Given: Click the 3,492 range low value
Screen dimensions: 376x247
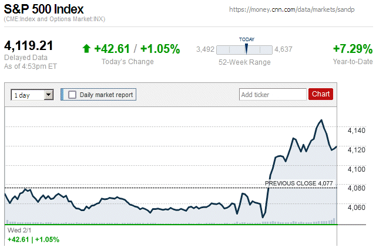Looking at the screenshot, I should click(206, 50).
